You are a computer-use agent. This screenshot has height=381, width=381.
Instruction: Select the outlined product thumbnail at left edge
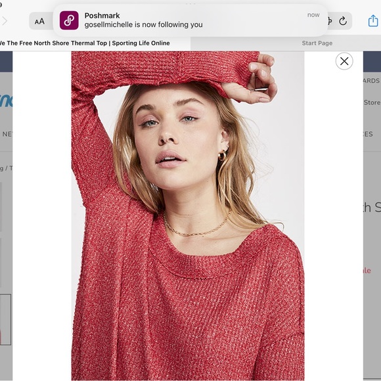(x=5, y=319)
